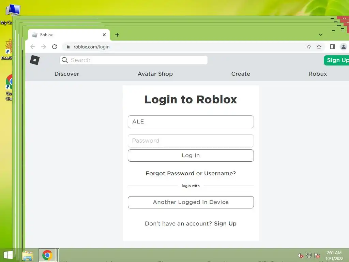Open Chrome profile avatar icon

[344, 47]
